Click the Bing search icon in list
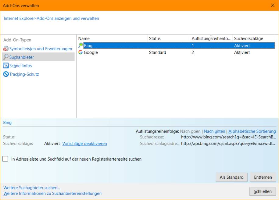The width and height of the screenshot is (279, 200). pos(80,45)
